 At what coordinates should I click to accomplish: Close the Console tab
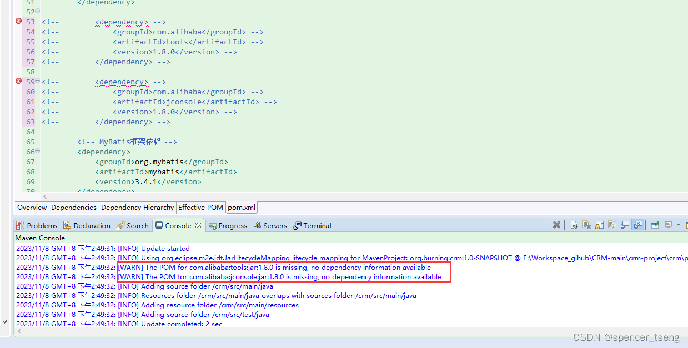[x=198, y=225]
